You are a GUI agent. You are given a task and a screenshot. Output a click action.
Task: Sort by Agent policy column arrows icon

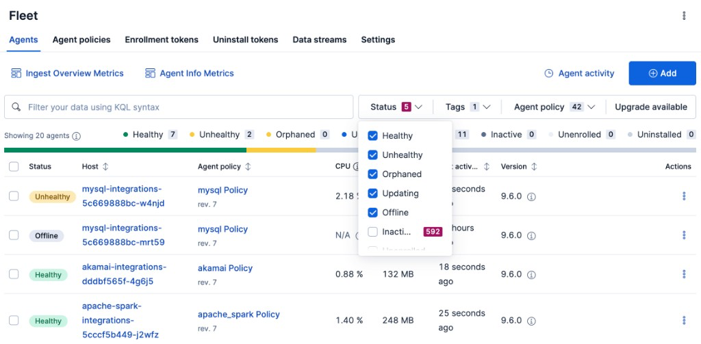(248, 167)
